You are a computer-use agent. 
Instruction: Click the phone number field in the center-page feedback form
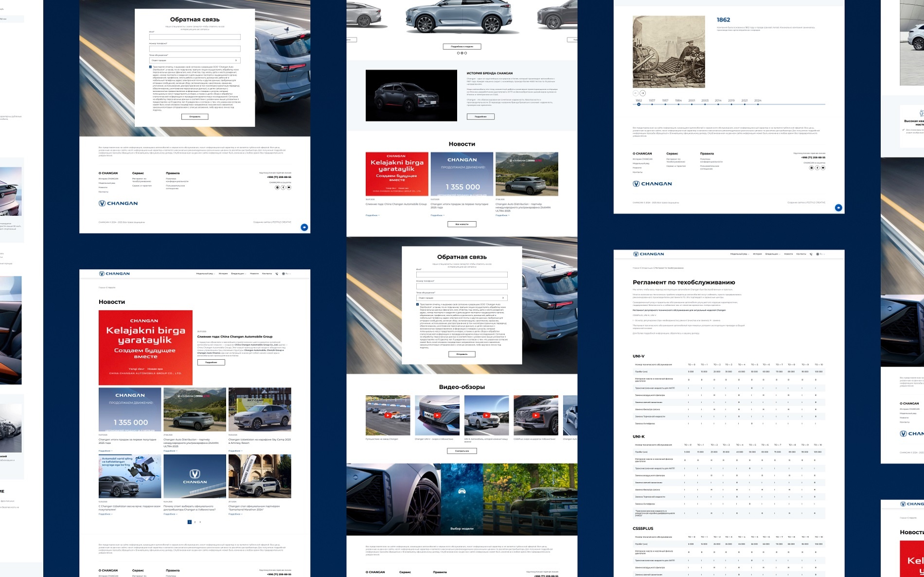pos(462,286)
